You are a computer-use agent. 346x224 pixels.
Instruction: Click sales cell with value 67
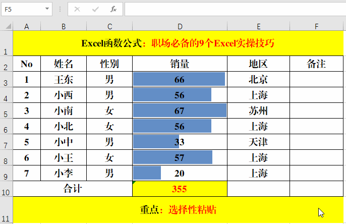pyautogui.click(x=180, y=111)
